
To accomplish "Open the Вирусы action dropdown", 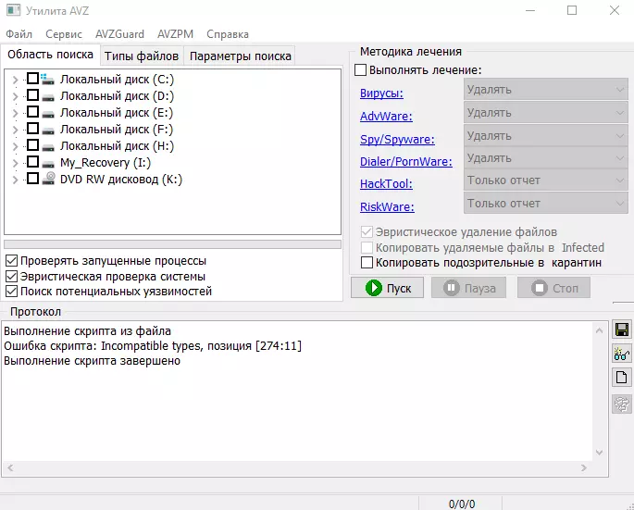I will [546, 90].
